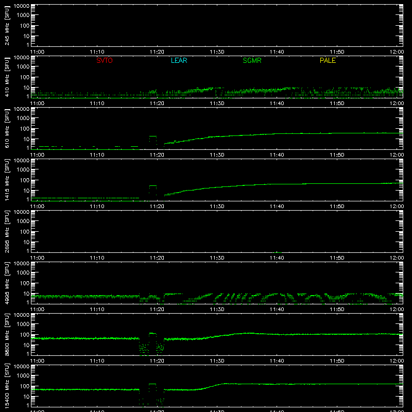Click the 10000 y-axis value of 2695 MHz panel
This screenshot has width=412, height=412.
pos(22,212)
